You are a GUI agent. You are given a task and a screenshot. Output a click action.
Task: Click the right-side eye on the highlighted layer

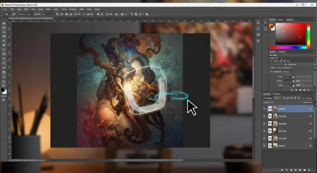pos(310,109)
